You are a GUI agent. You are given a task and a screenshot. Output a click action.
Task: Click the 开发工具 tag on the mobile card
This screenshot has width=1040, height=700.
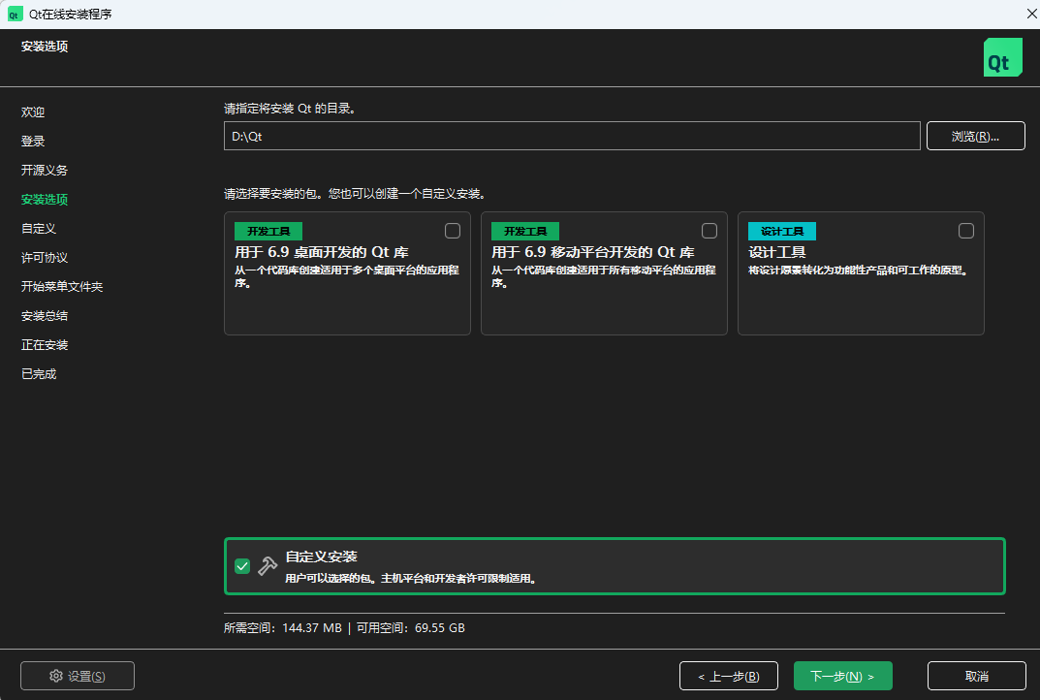(525, 231)
